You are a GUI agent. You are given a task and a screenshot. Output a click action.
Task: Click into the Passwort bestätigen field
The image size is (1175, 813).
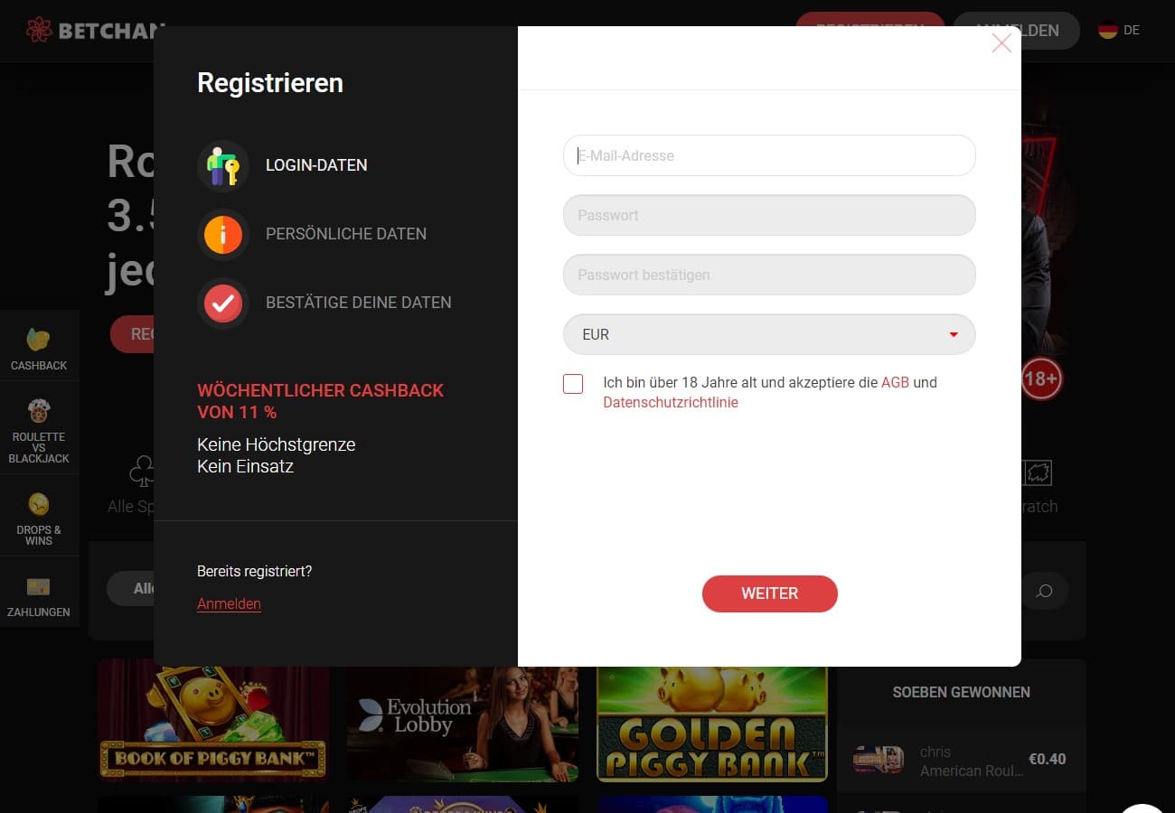click(x=769, y=275)
